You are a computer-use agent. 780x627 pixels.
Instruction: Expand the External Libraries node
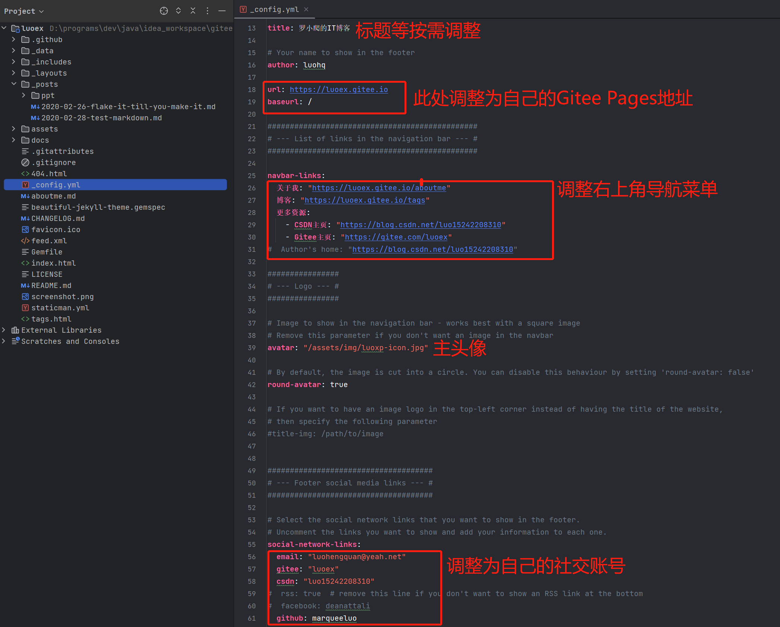pos(4,330)
